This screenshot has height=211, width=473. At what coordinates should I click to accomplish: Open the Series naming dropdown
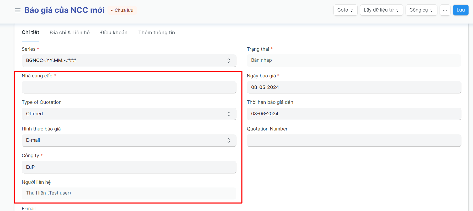(129, 61)
